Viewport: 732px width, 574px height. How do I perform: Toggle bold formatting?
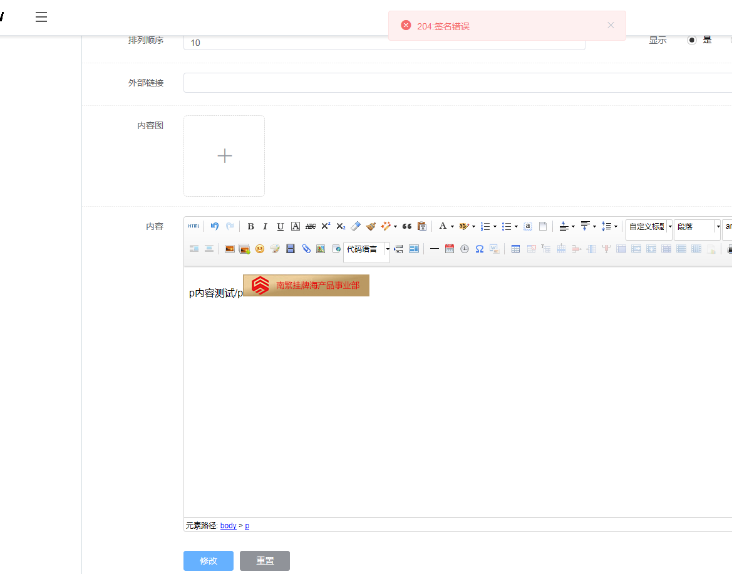[250, 226]
